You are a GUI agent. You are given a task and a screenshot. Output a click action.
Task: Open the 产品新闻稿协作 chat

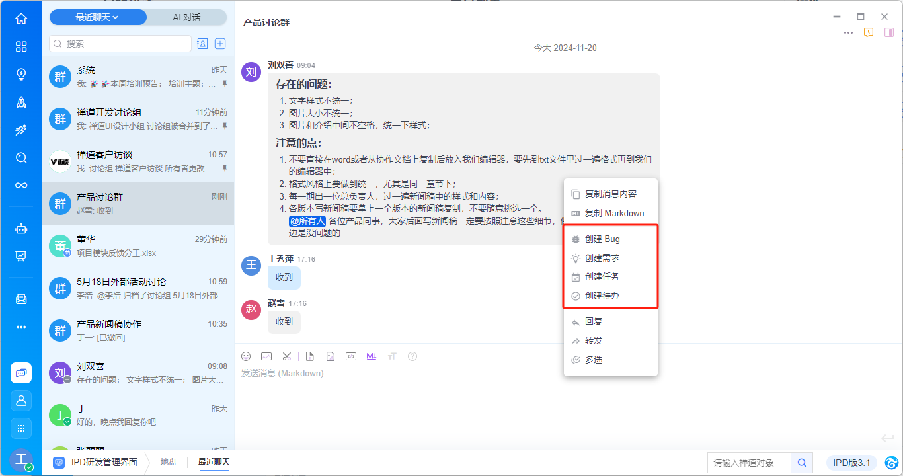pyautogui.click(x=138, y=331)
